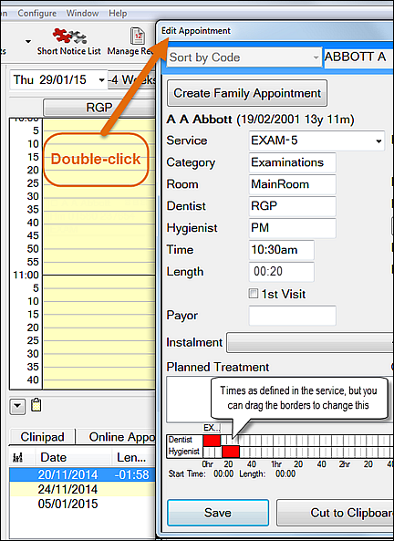Click the sort icon in list header
Image resolution: width=394 pixels, height=541 pixels.
pos(17,457)
